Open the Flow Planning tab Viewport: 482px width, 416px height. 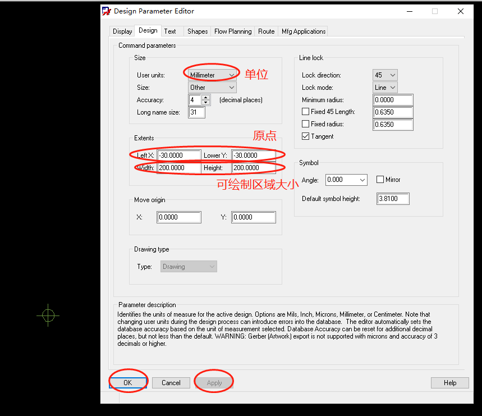(x=233, y=31)
